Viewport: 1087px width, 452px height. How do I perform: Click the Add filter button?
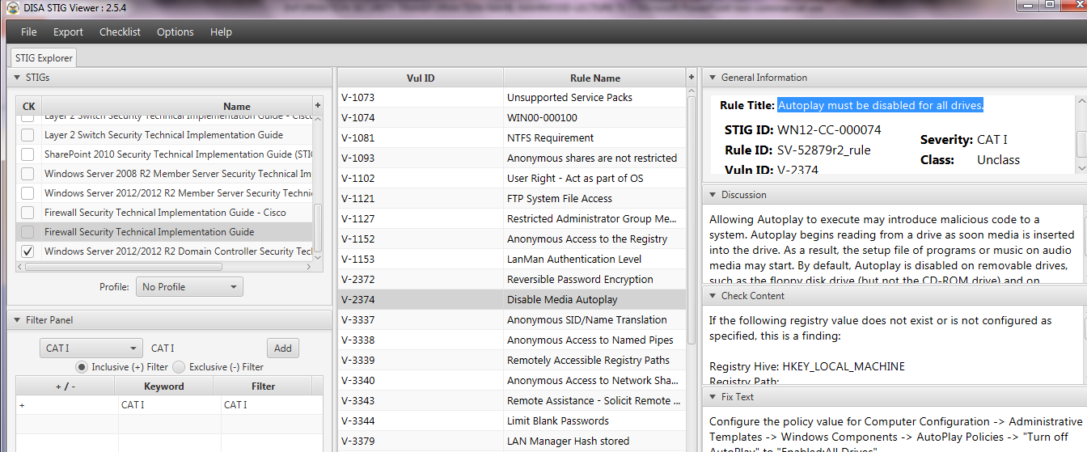pyautogui.click(x=283, y=349)
